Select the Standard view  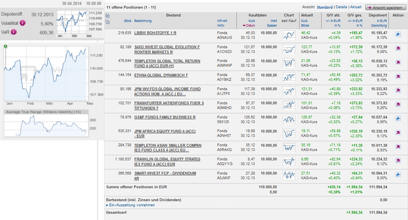(324, 7)
